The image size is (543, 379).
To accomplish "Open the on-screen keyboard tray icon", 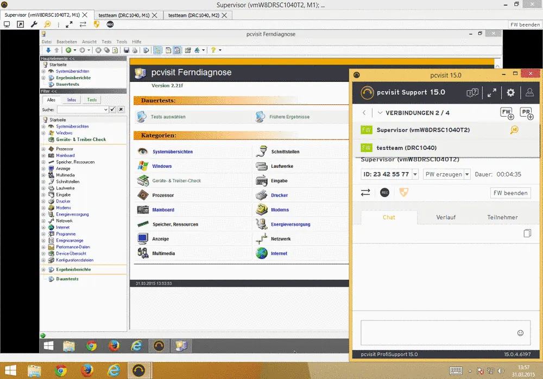I will pos(456,371).
